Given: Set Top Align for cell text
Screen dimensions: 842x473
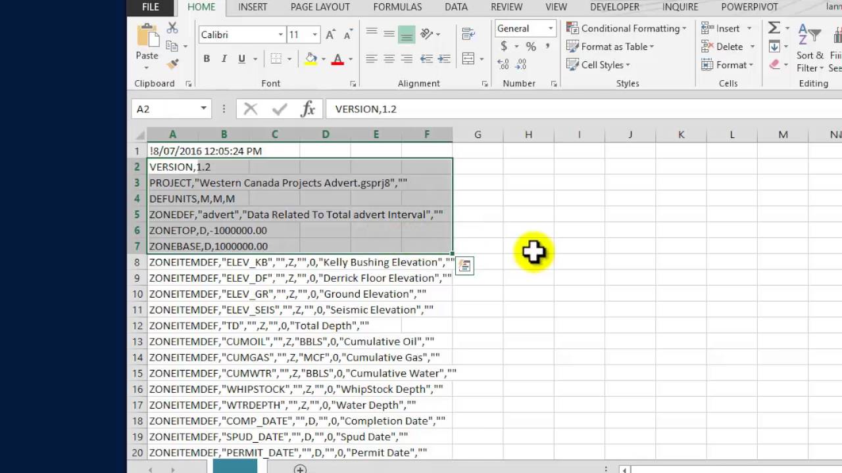Looking at the screenshot, I should (x=372, y=34).
